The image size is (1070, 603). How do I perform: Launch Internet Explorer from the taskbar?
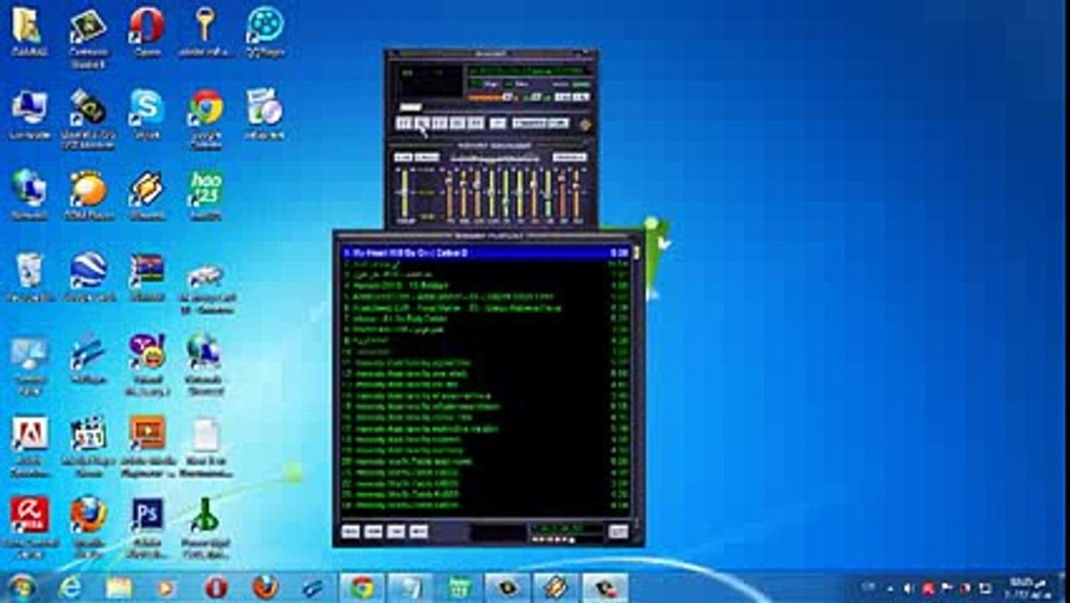tap(69, 587)
